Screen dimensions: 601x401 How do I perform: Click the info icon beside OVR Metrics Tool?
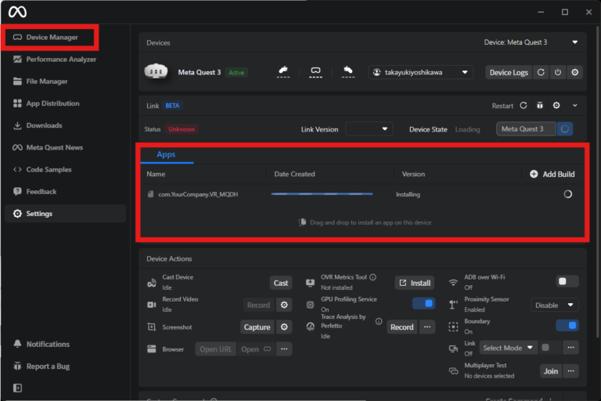pyautogui.click(x=373, y=277)
